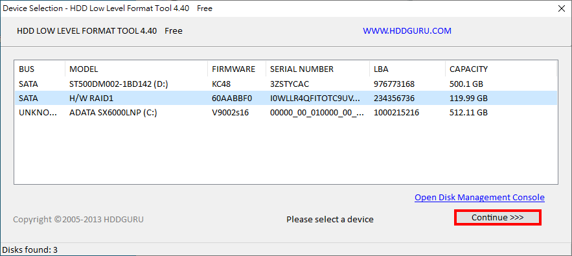Viewport: 572px width, 256px height.
Task: Click the LBA column header
Action: (x=407, y=69)
